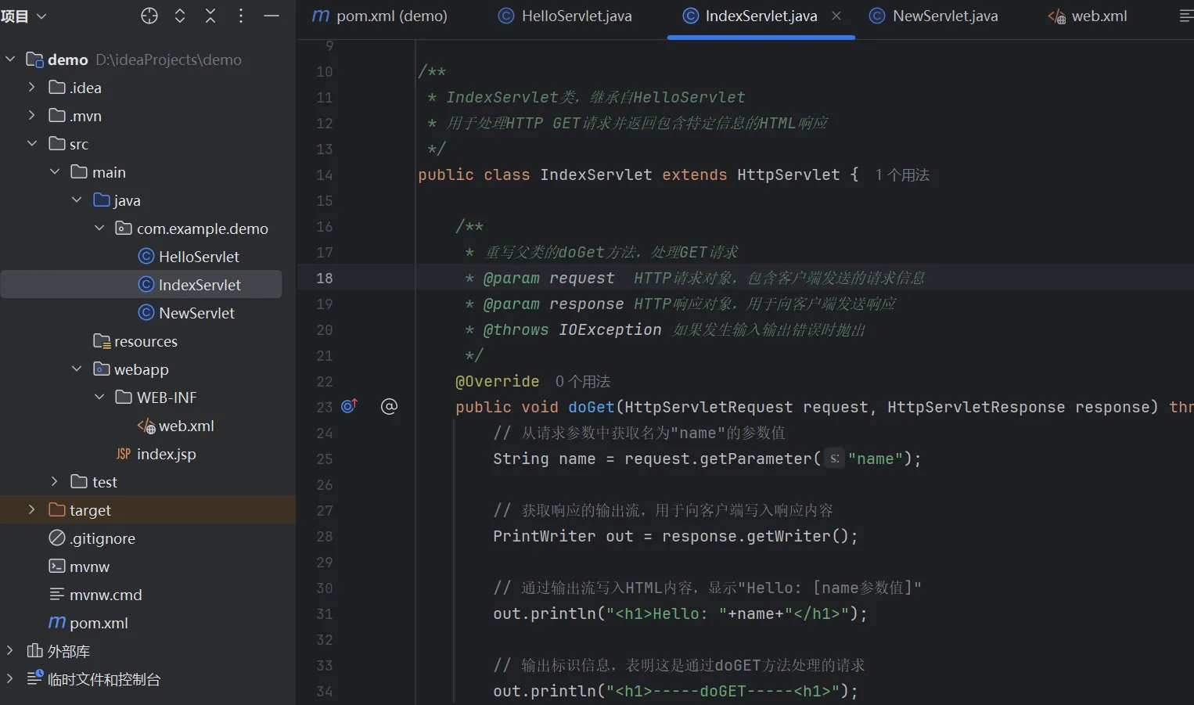
Task: Click the locate opened file target icon
Action: click(149, 16)
